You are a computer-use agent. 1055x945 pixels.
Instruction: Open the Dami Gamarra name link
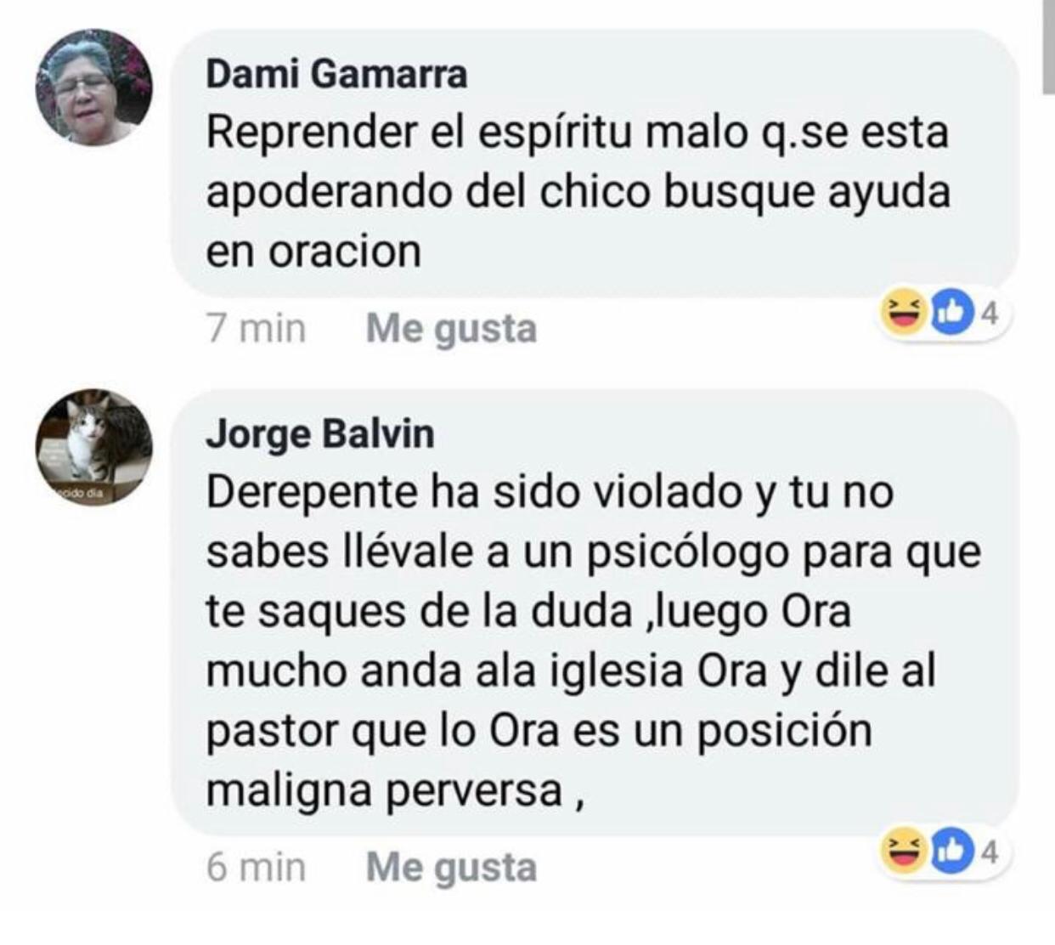[x=336, y=74]
